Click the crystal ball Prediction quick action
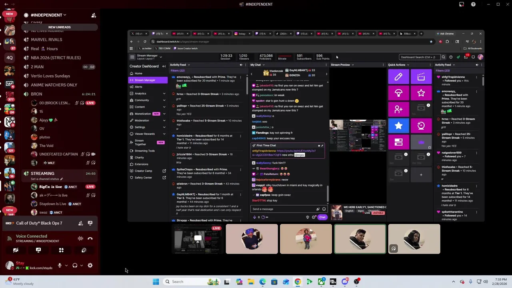Image resolution: width=512 pixels, height=288 pixels. coord(421,126)
